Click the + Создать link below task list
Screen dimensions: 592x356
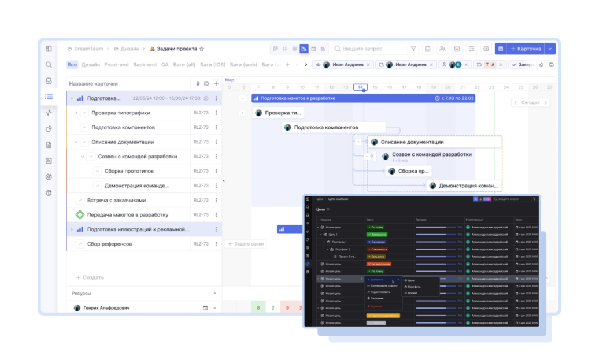coord(90,277)
